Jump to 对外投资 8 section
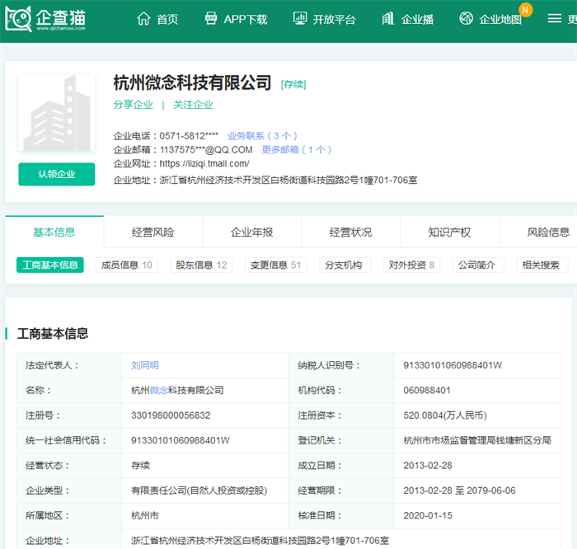This screenshot has height=549, width=577. point(412,265)
